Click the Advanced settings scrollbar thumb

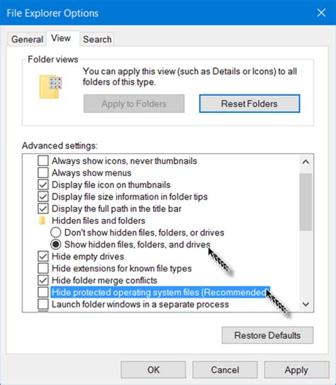point(306,202)
